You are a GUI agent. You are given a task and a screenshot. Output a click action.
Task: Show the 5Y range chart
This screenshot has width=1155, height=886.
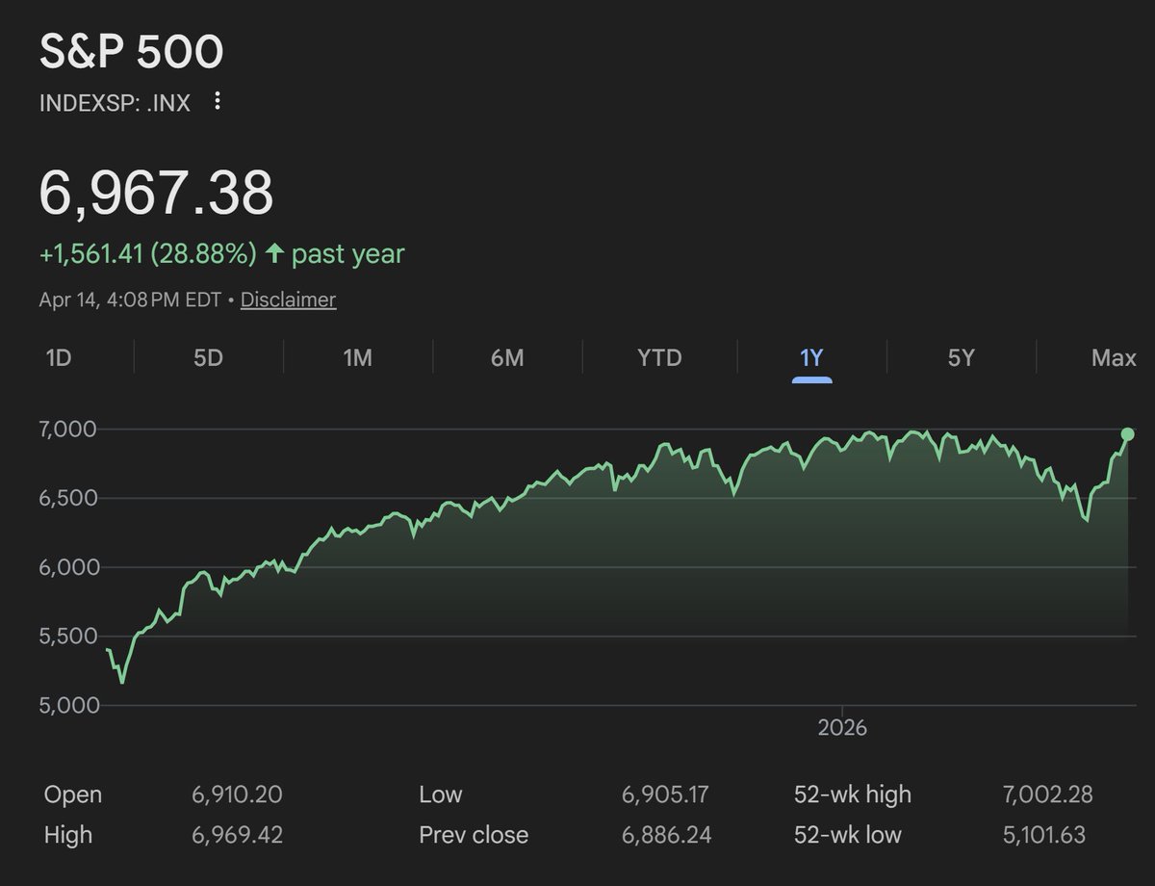coord(962,358)
